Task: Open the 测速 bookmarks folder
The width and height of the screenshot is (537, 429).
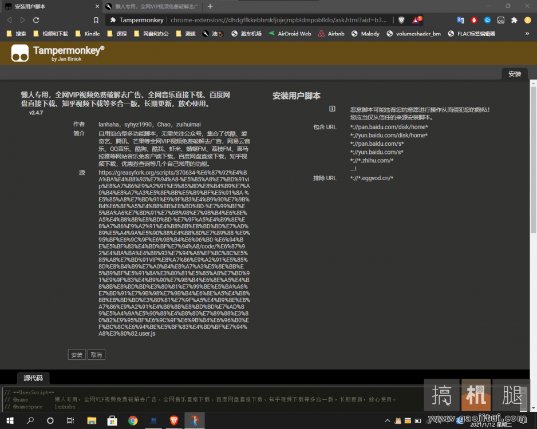Action: 186,34
